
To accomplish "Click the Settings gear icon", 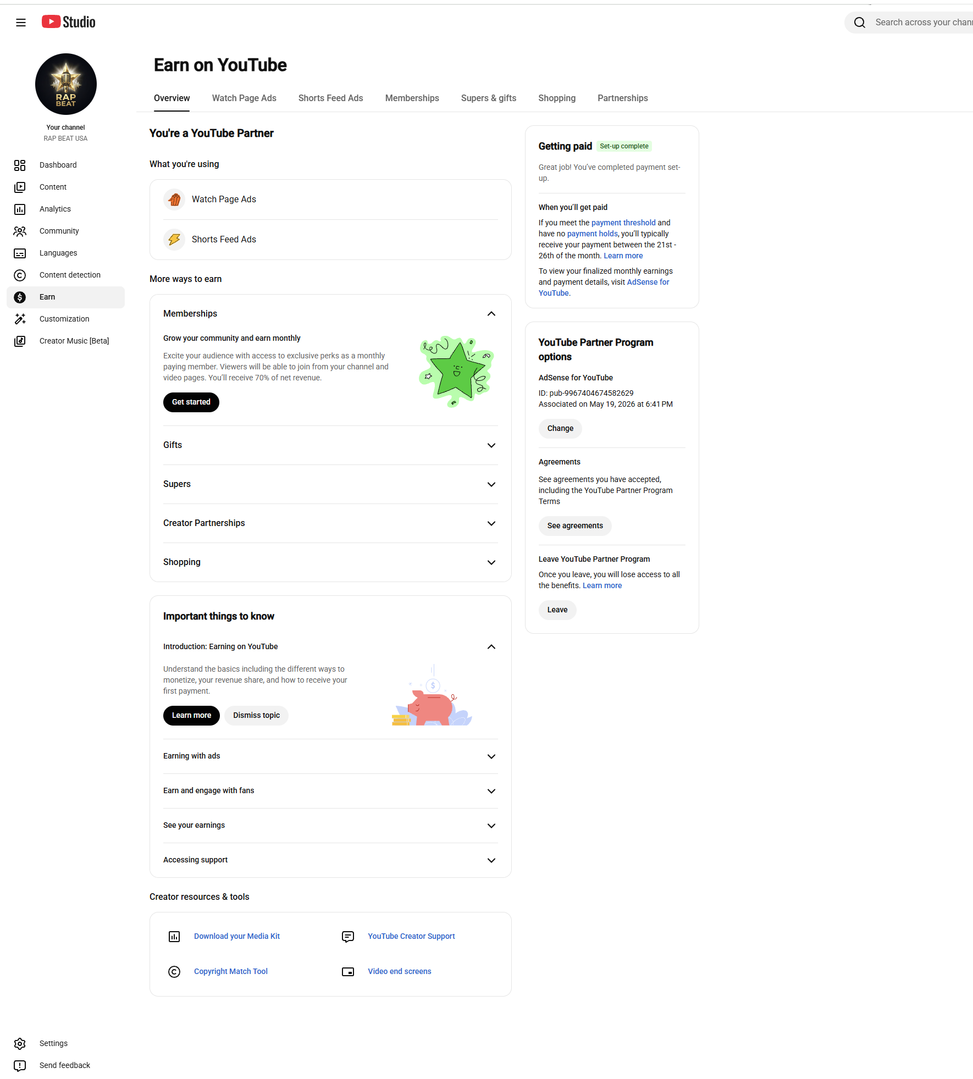I will tap(20, 1044).
